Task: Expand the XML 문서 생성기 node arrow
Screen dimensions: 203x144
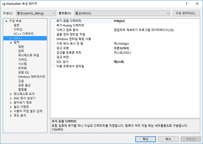Action: (x=11, y=99)
